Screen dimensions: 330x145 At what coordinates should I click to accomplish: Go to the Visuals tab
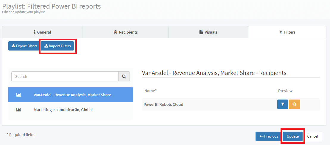(x=208, y=32)
